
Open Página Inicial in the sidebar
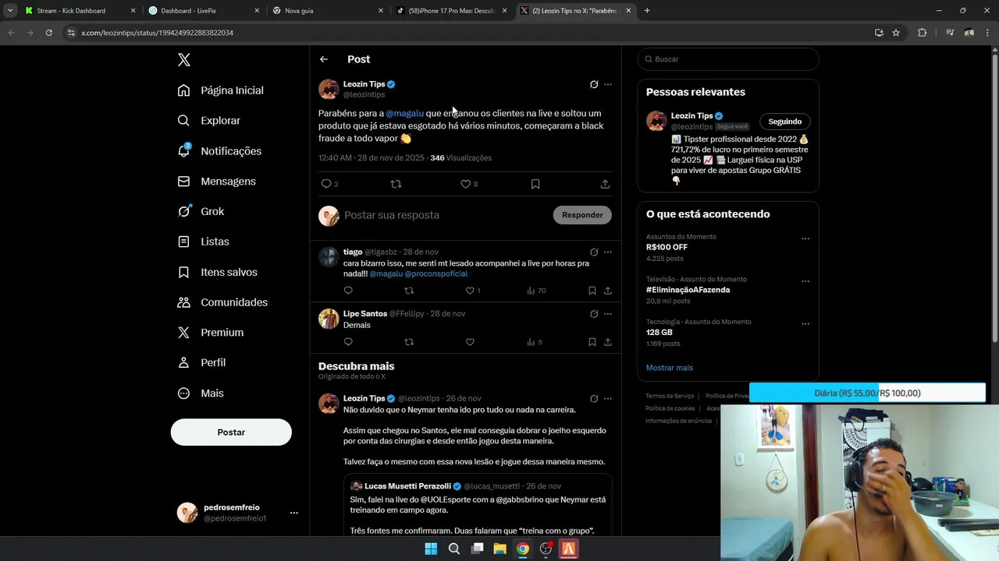point(220,90)
